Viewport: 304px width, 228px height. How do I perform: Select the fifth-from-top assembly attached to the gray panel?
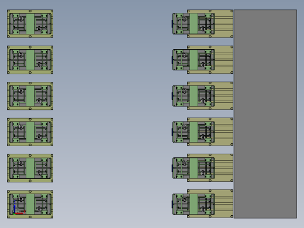coord(203,168)
